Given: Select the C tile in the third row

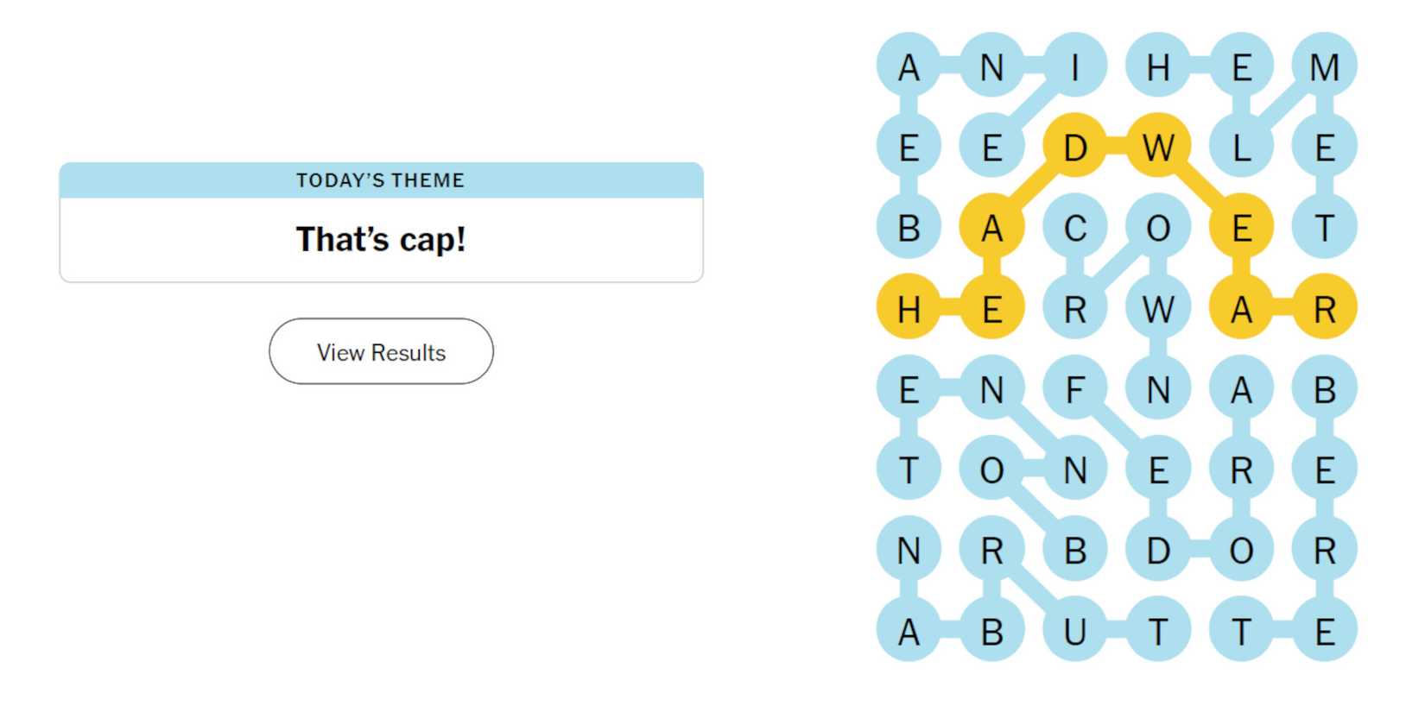Looking at the screenshot, I should click(x=1075, y=227).
